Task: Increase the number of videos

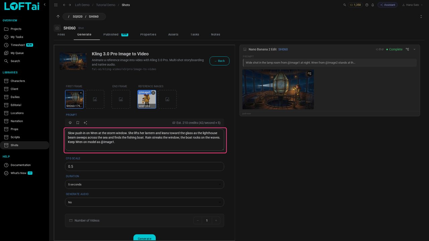Action: [x=216, y=221]
